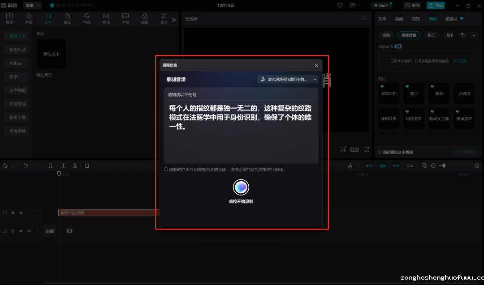The width and height of the screenshot is (484, 285).
Task: Choose the 猴哥 voice
Action: pos(439,94)
